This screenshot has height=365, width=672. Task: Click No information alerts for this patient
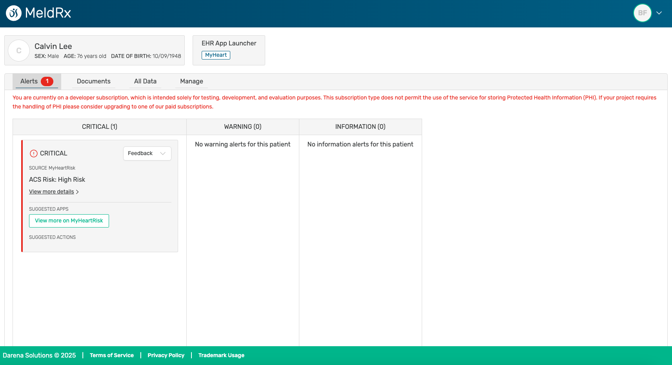coord(361,144)
